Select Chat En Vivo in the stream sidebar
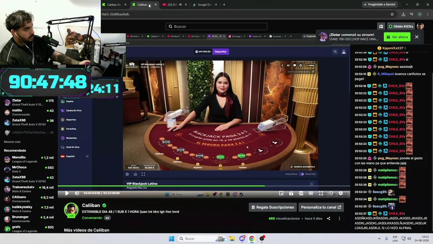Viewport: 433px width, 244px height. pyautogui.click(x=73, y=147)
